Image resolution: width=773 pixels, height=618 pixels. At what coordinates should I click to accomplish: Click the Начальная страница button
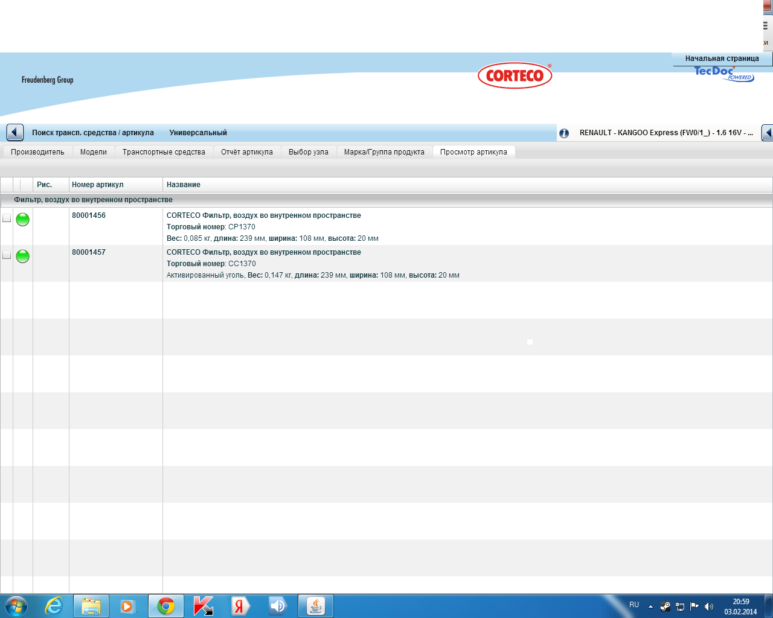(x=722, y=59)
